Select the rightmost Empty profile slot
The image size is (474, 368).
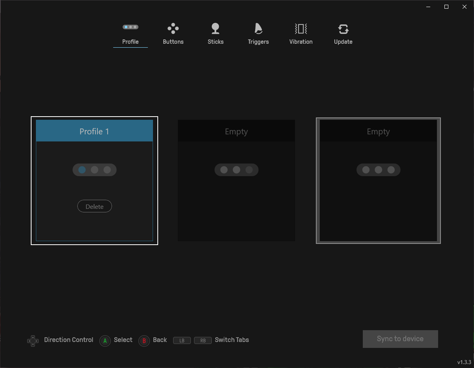coord(378,180)
